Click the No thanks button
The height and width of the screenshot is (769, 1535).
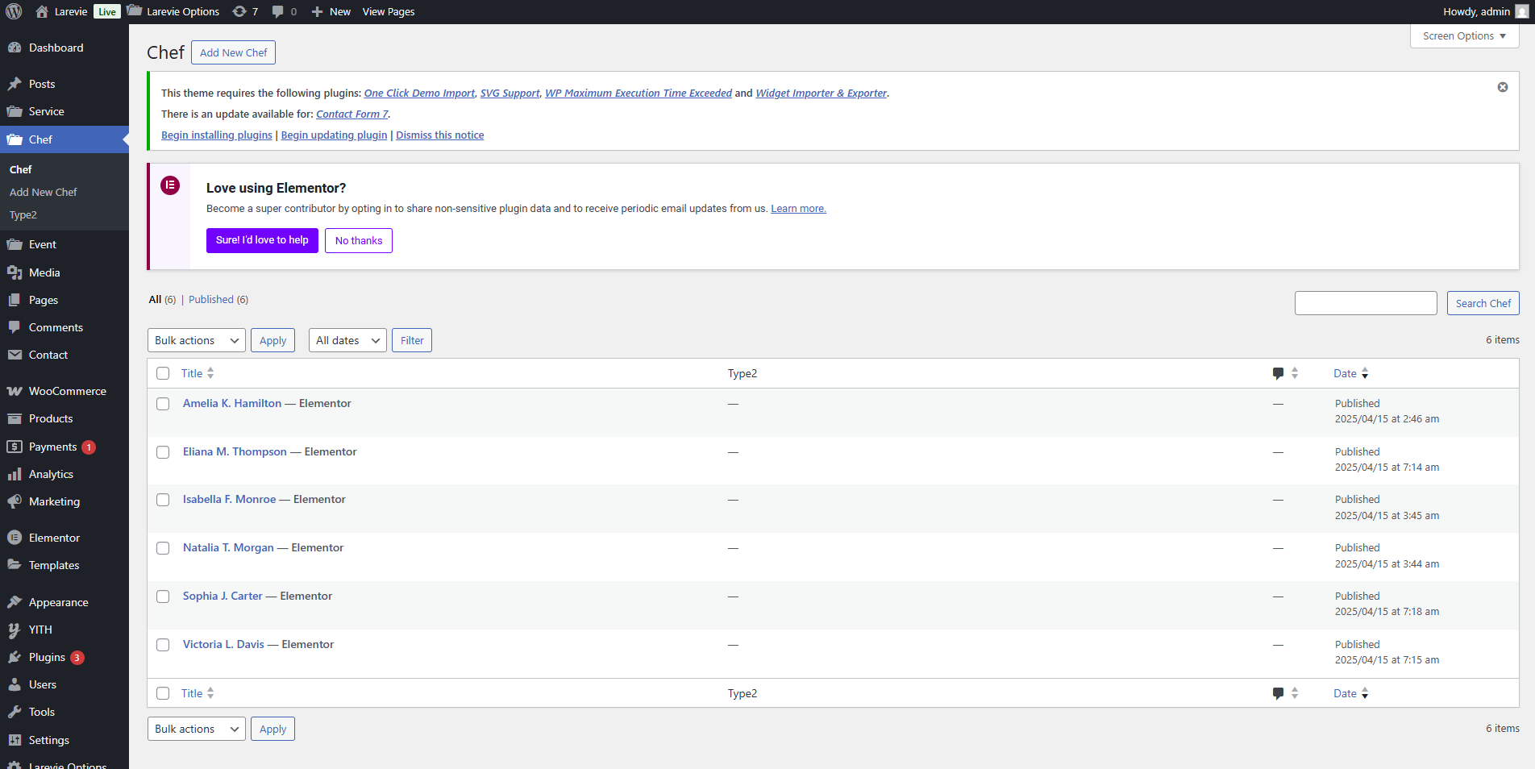pos(359,240)
